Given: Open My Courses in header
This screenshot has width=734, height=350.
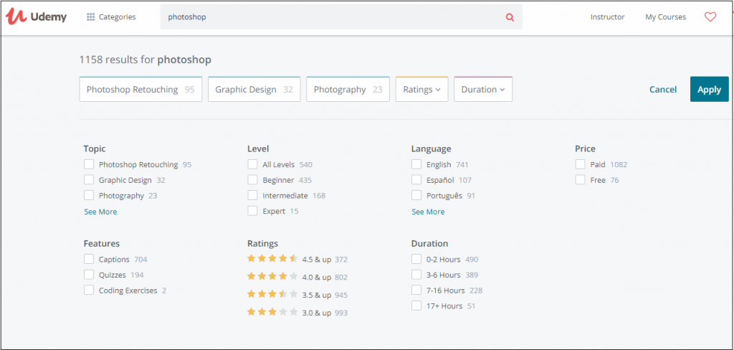Looking at the screenshot, I should click(x=666, y=17).
